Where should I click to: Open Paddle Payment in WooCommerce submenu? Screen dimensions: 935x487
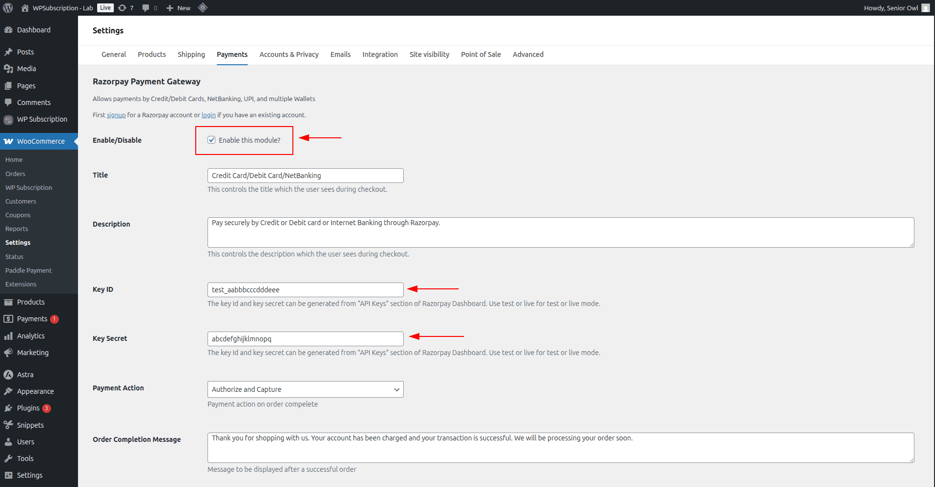click(x=28, y=270)
